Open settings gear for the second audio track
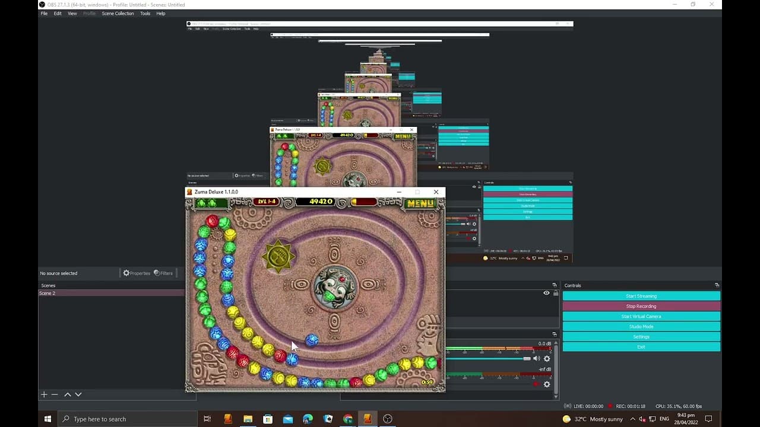The width and height of the screenshot is (760, 427). pyautogui.click(x=547, y=384)
